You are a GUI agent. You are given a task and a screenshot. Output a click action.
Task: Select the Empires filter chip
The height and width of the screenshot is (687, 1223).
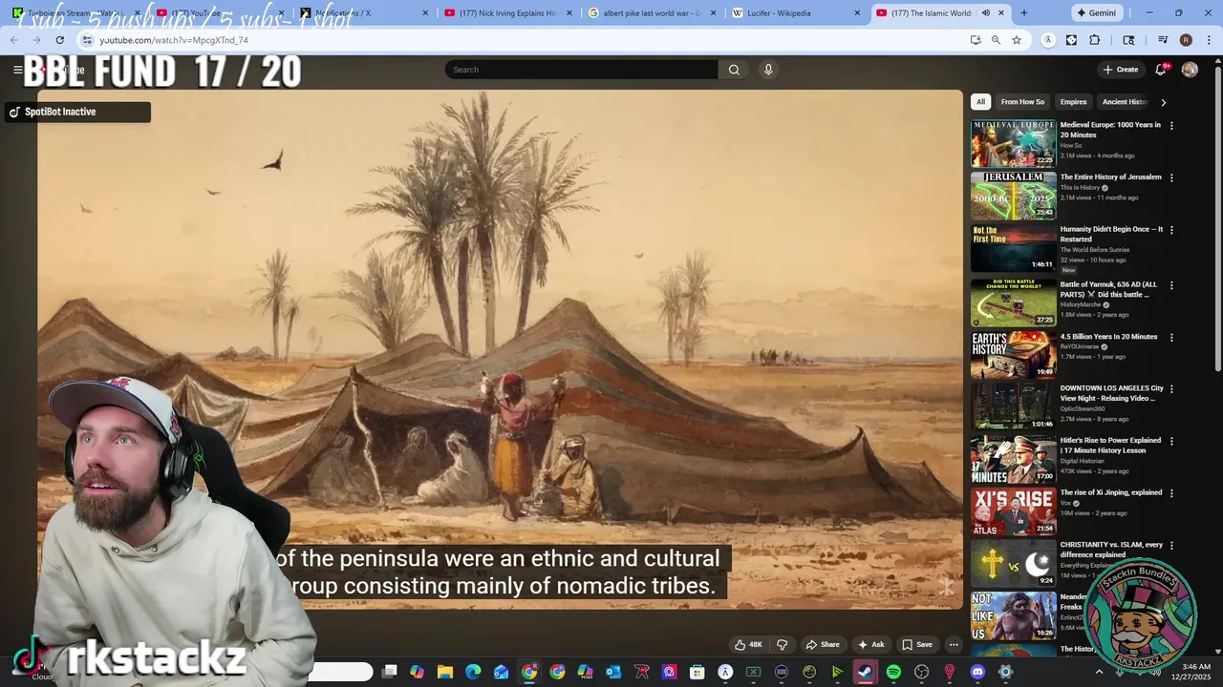(x=1073, y=102)
